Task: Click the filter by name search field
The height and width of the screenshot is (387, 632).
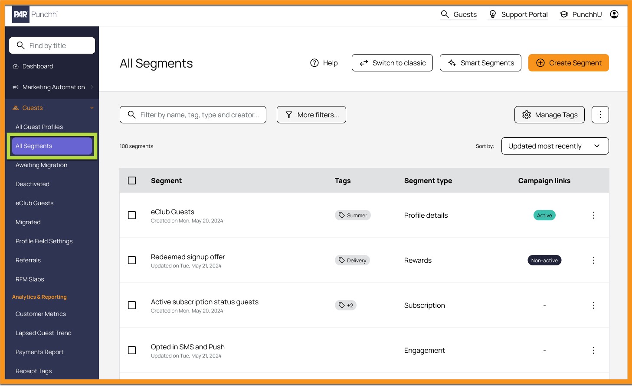Action: 193,115
